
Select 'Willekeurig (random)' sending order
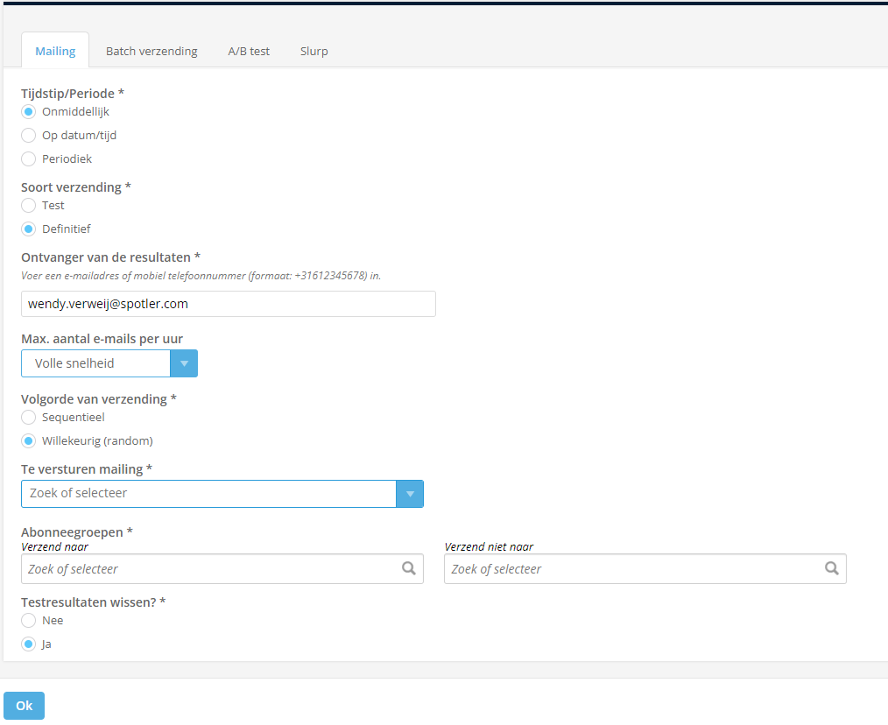pyautogui.click(x=29, y=441)
